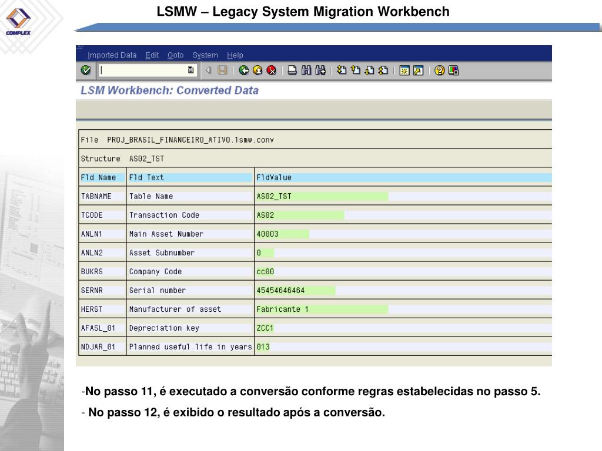Open the Edit menu
602x451 pixels.
152,55
